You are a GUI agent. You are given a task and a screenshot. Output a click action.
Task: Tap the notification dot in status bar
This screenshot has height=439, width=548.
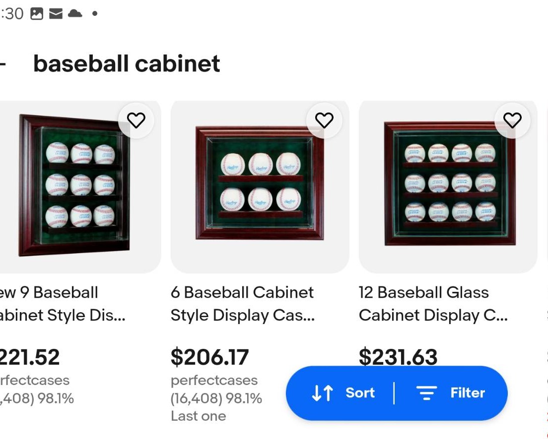point(94,13)
